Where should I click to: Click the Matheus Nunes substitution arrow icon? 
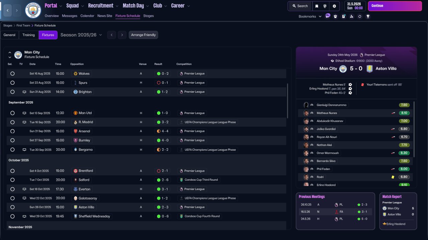point(394,113)
